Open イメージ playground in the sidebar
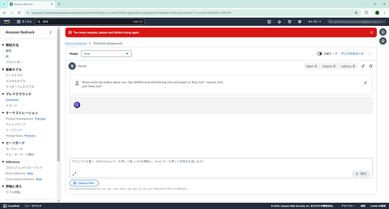This screenshot has height=209, width=389. pyautogui.click(x=11, y=106)
